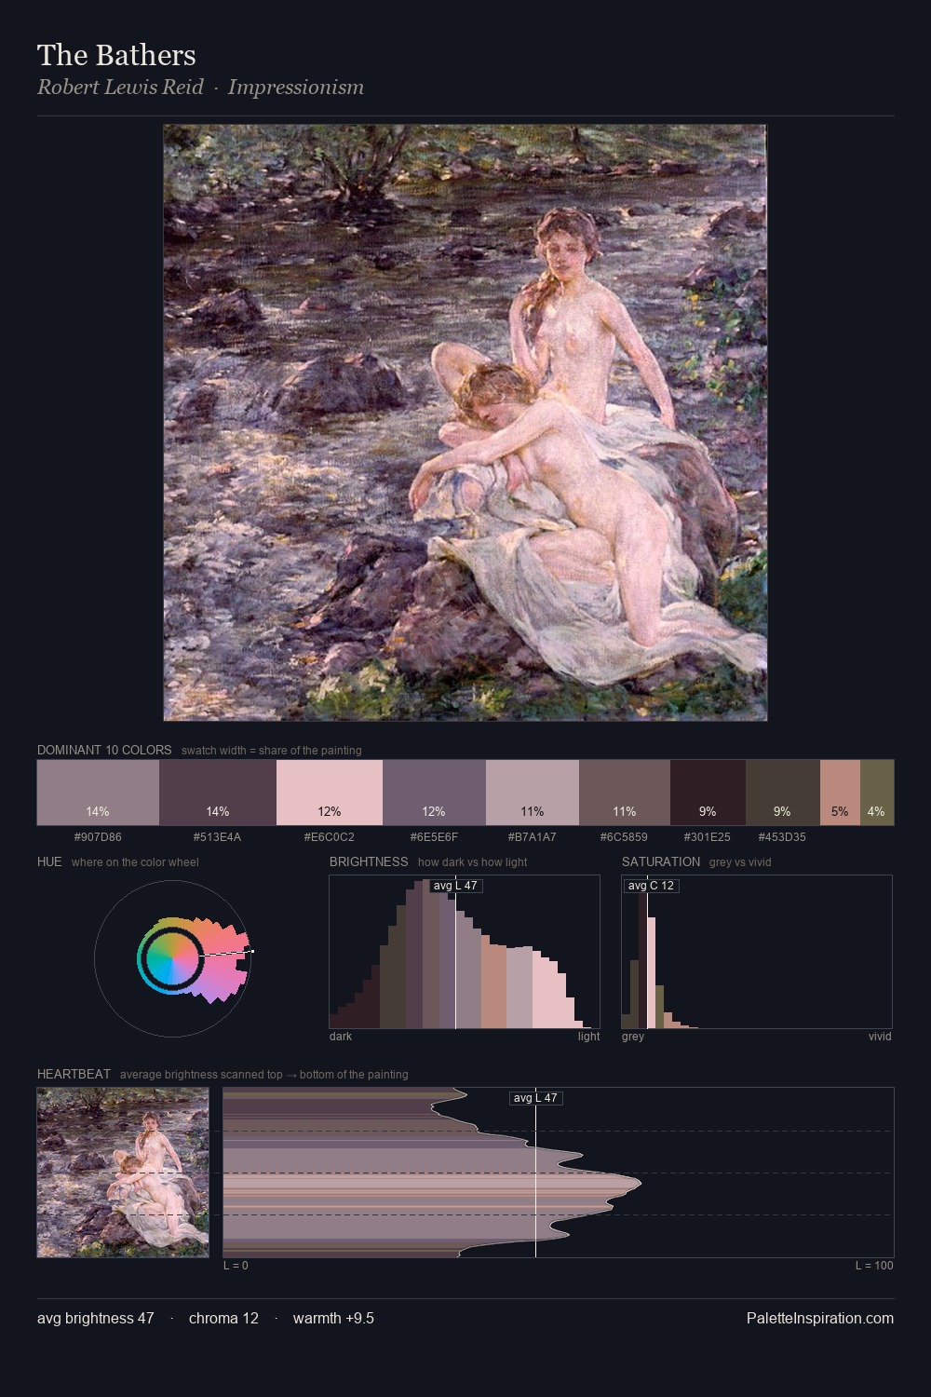Click the small heartbeat painting thumbnail
Viewport: 931px width, 1397px height.
[123, 1173]
